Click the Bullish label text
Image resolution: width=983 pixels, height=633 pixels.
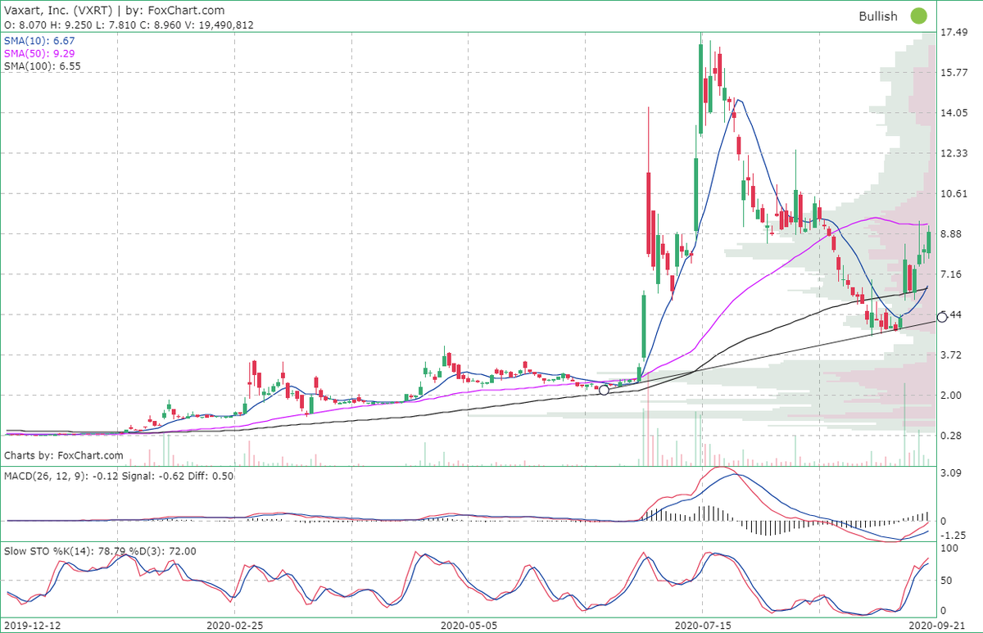pyautogui.click(x=878, y=16)
